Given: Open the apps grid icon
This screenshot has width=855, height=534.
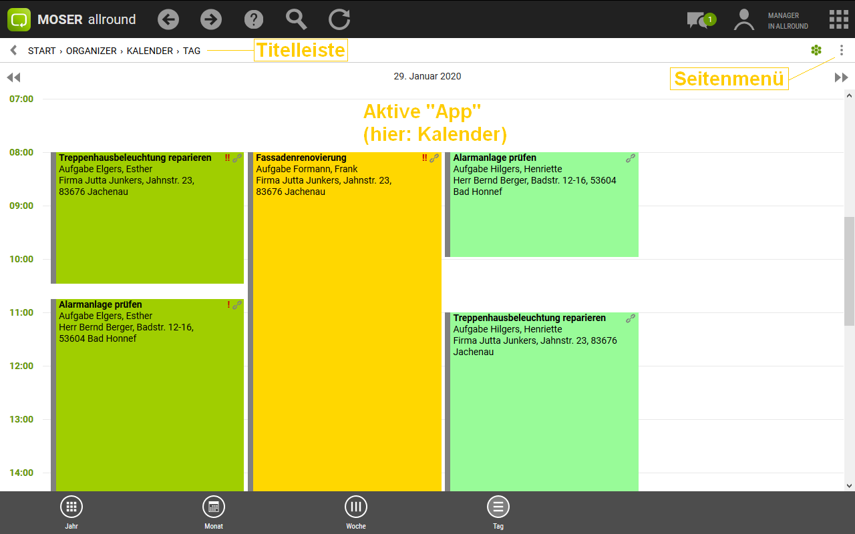Looking at the screenshot, I should coord(838,19).
